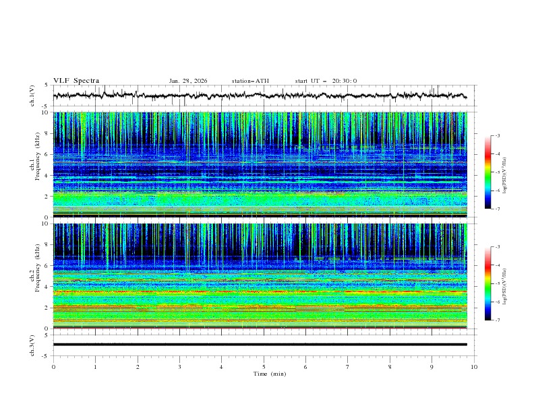Click the 'start UT = 20:30:0' text
This screenshot has width=534, height=412.
click(326, 81)
